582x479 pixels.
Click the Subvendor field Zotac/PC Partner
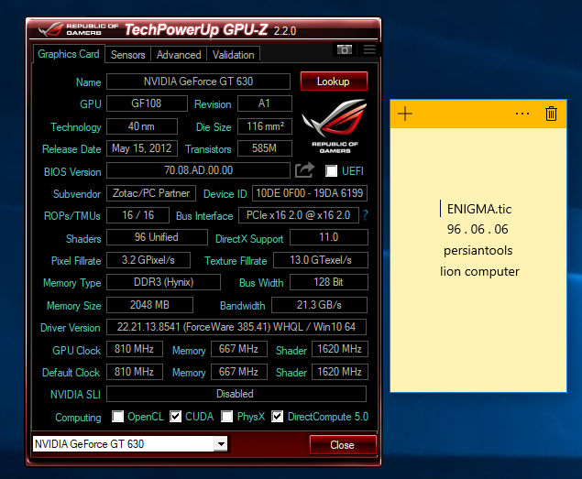[x=151, y=193]
